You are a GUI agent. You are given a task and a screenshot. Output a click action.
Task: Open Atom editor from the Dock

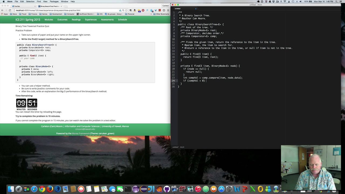click(x=206, y=189)
